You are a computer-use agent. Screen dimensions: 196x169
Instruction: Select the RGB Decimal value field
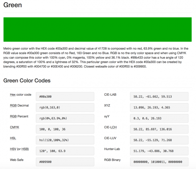pos(65,107)
